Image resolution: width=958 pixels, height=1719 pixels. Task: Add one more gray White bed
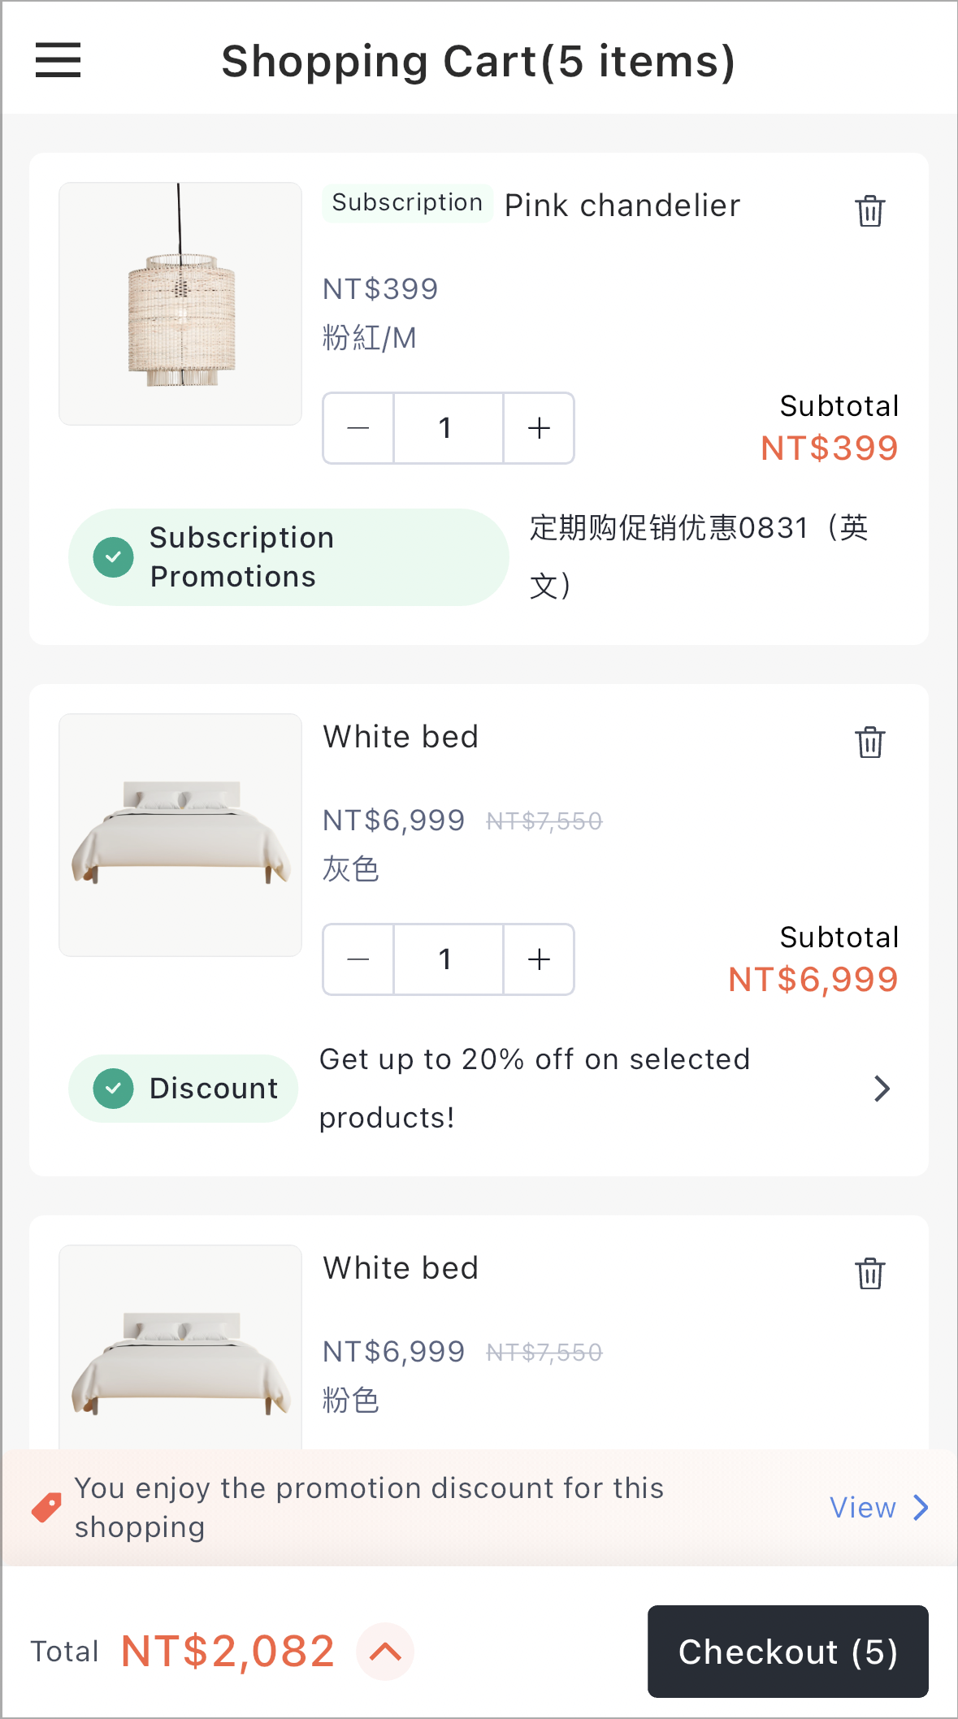pyautogui.click(x=539, y=959)
